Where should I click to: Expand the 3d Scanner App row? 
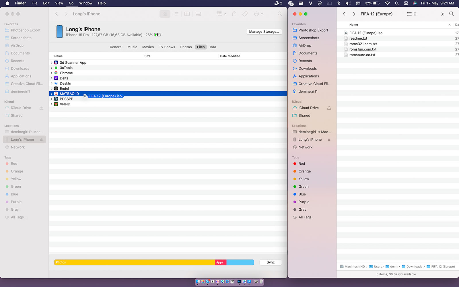coord(52,63)
